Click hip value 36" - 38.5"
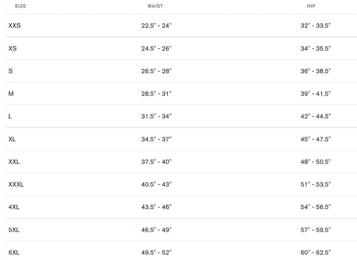 [x=315, y=71]
